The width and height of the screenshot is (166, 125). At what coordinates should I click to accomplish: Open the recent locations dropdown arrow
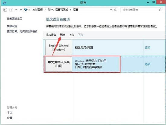tap(16, 10)
